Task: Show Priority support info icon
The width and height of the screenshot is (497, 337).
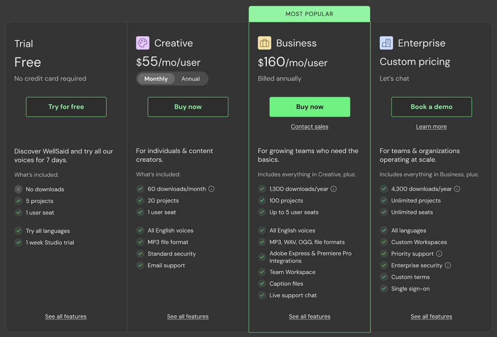Action: pos(439,254)
